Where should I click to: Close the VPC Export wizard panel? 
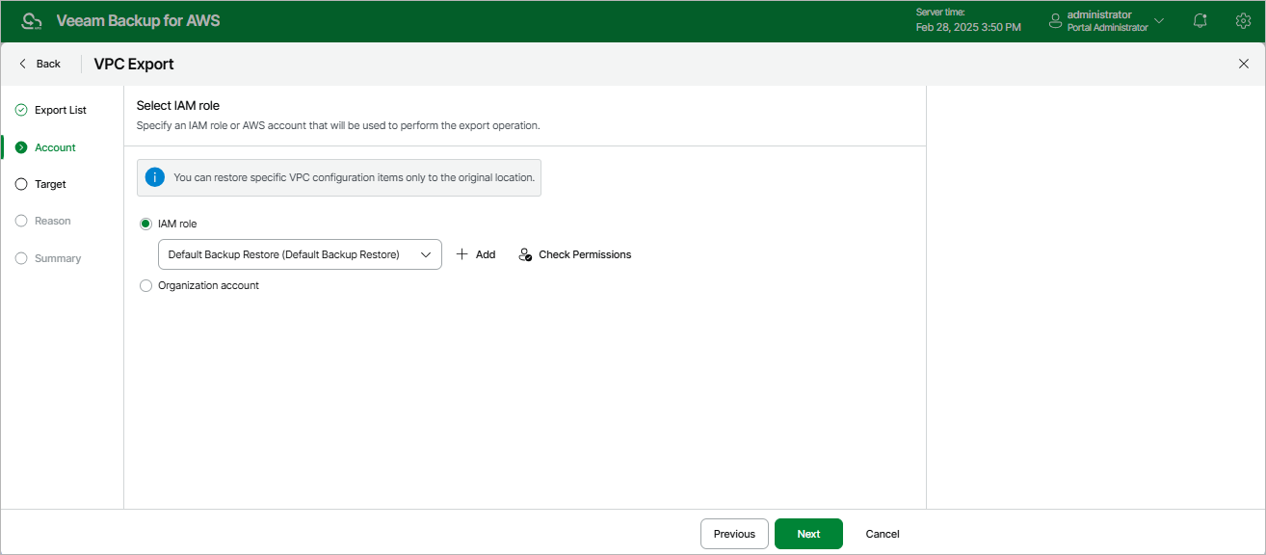click(1243, 64)
